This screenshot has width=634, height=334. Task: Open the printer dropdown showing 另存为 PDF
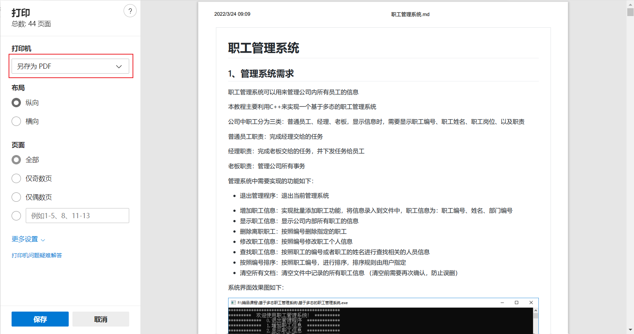point(70,66)
